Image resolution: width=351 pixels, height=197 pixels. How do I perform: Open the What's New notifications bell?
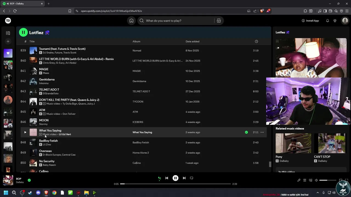pyautogui.click(x=327, y=21)
